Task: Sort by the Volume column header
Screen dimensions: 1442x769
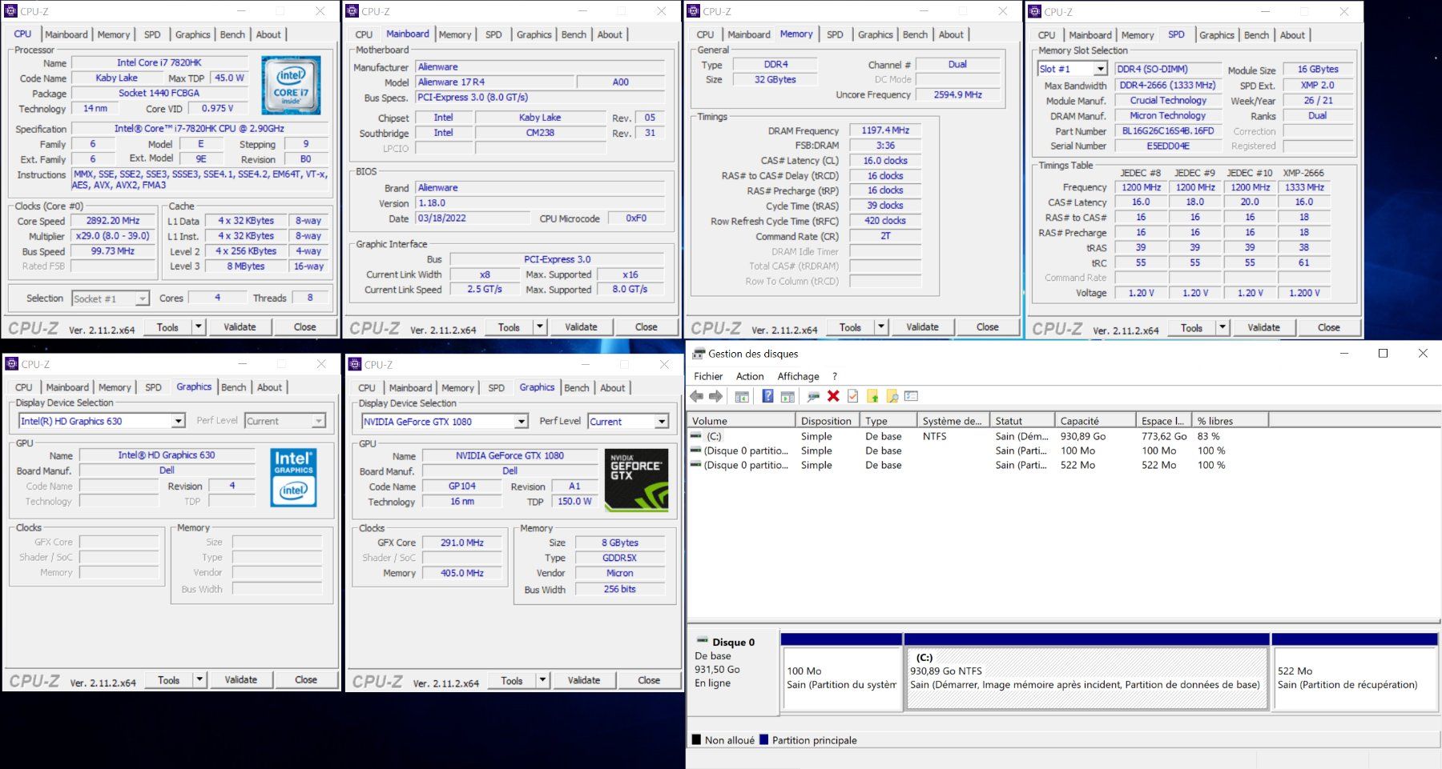Action: point(742,421)
